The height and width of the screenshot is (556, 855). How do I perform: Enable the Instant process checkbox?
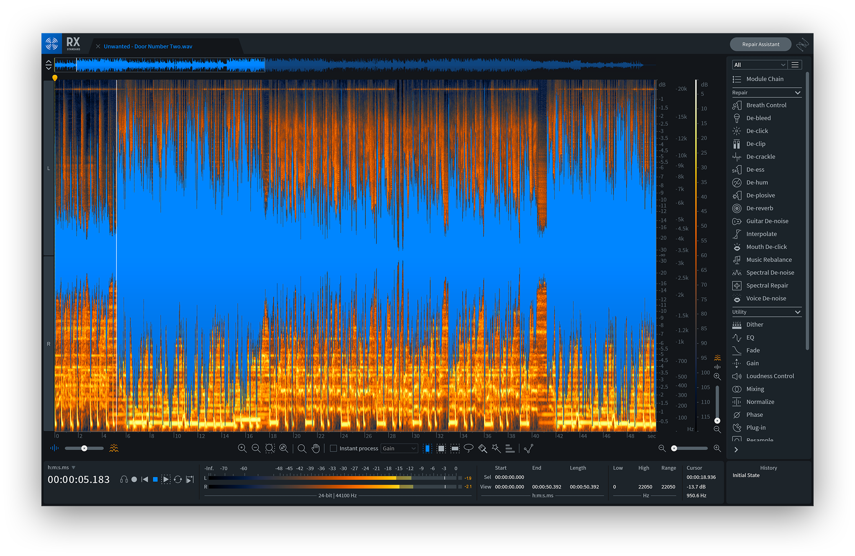(334, 448)
